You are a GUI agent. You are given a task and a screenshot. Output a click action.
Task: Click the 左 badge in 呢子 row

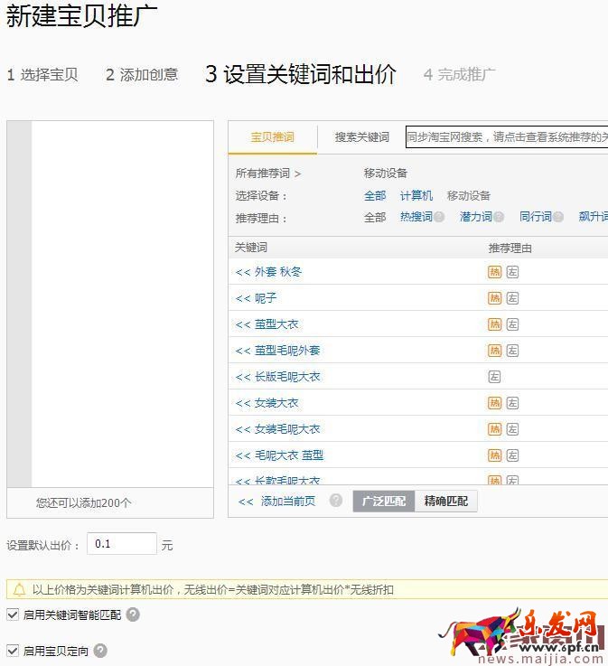coord(512,298)
